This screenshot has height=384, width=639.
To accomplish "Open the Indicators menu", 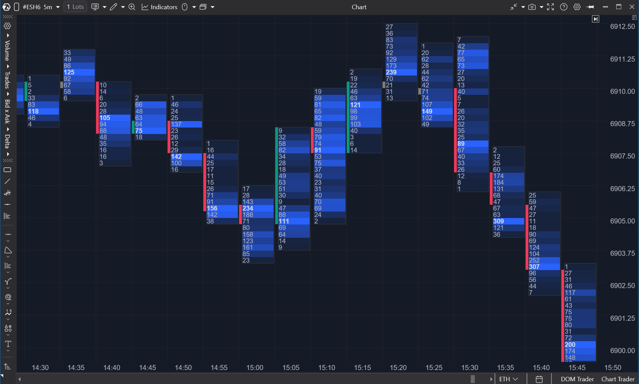I will point(159,7).
